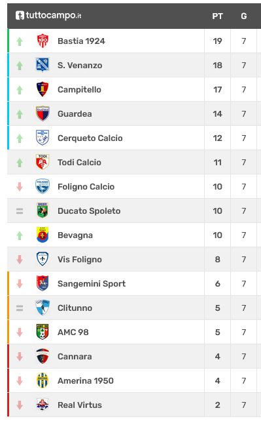This screenshot has height=423, width=261.
Task: Click the AMC 98 crest icon
Action: click(x=43, y=332)
